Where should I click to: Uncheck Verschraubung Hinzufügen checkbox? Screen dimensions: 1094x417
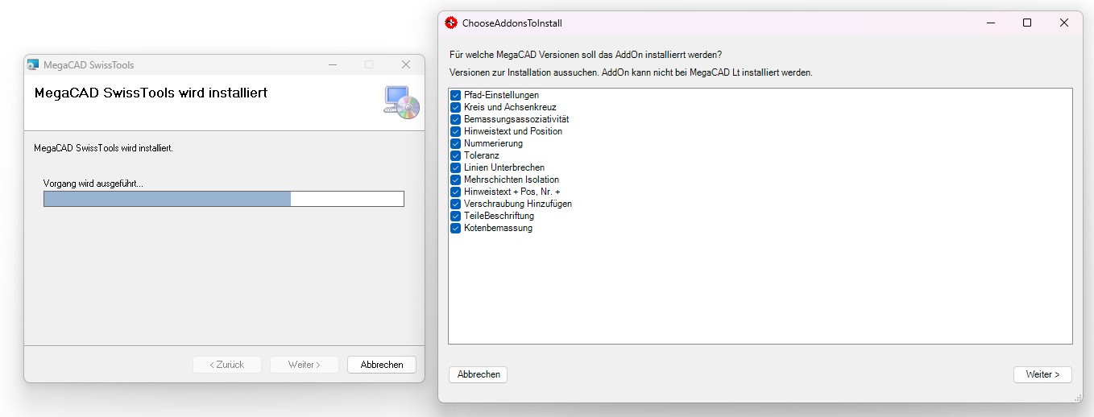pyautogui.click(x=456, y=204)
